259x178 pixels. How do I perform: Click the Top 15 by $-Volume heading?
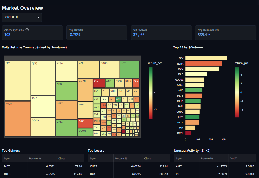188,47
